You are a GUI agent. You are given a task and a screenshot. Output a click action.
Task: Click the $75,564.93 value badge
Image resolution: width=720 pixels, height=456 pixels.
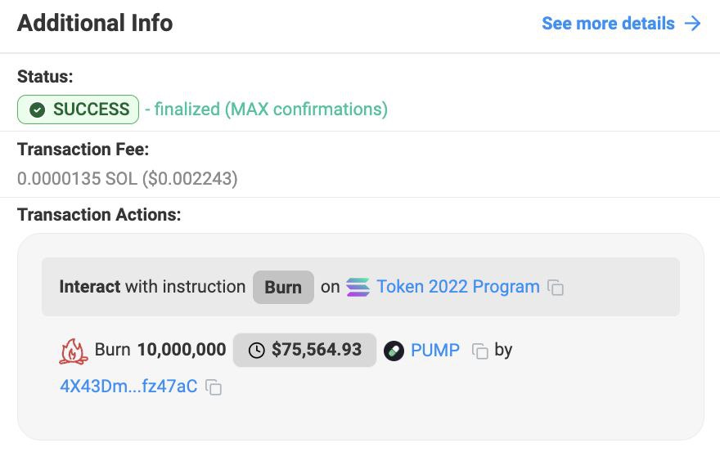pos(305,350)
